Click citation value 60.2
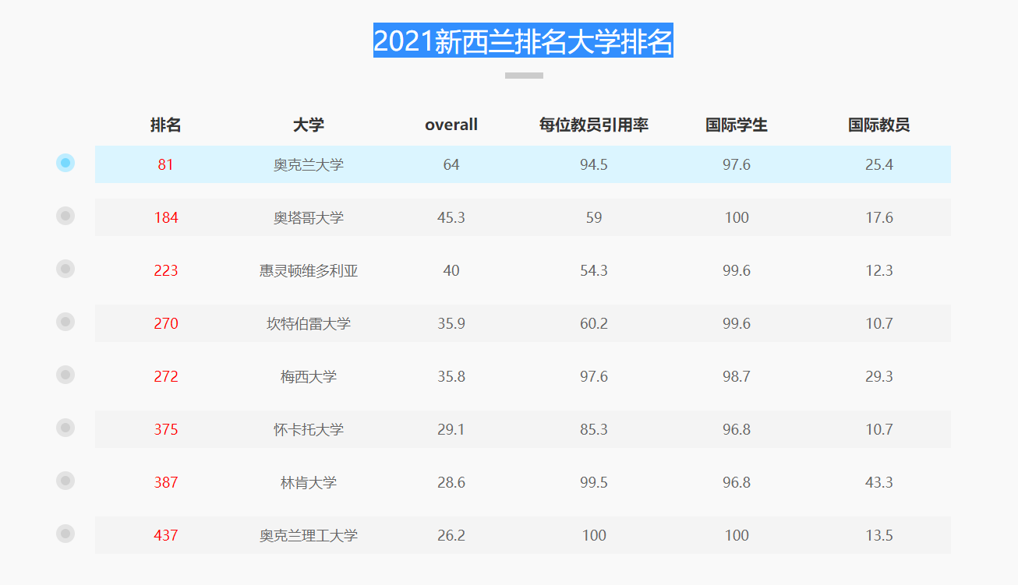Viewport: 1018px width, 585px height. [x=594, y=323]
